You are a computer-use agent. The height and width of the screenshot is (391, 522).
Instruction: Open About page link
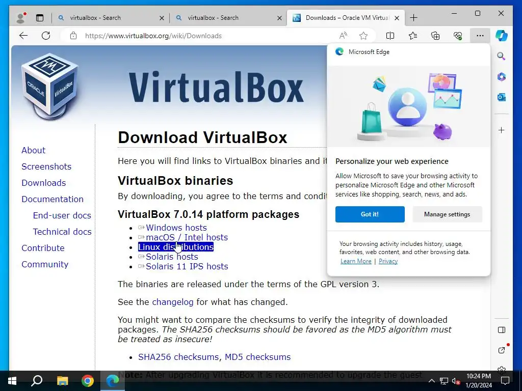[x=33, y=150]
